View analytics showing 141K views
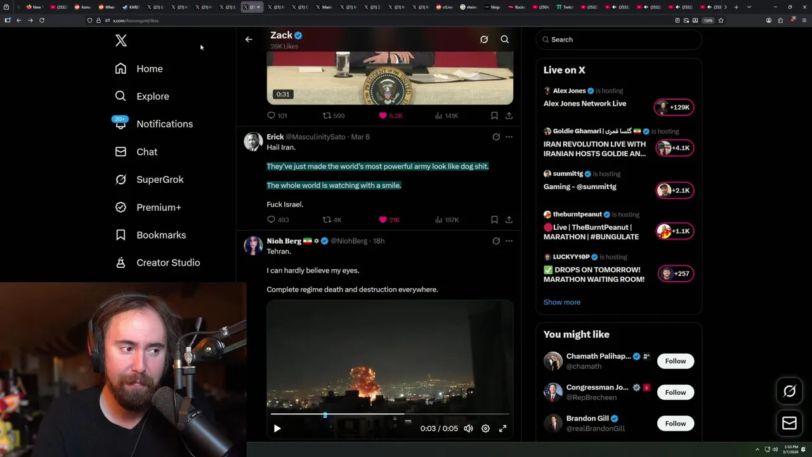Viewport: 812px width, 457px height. pyautogui.click(x=447, y=116)
